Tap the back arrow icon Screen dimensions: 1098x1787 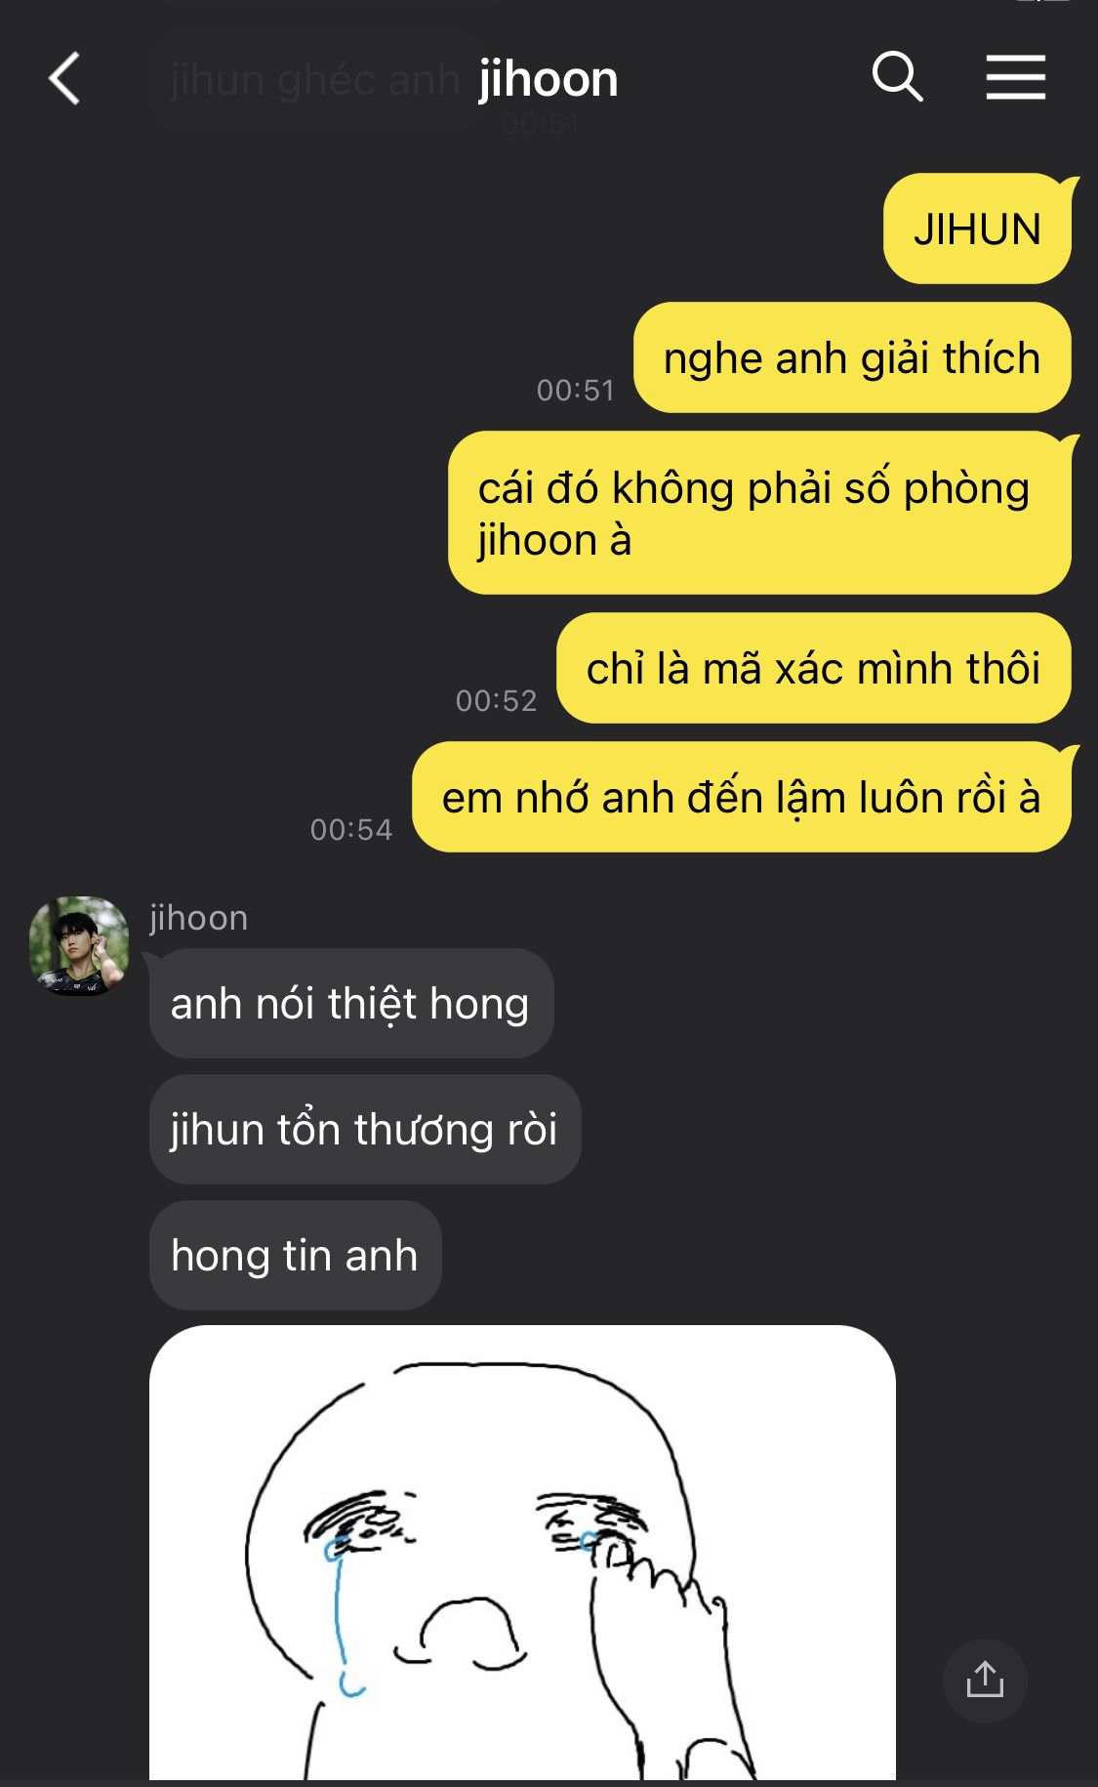(64, 78)
